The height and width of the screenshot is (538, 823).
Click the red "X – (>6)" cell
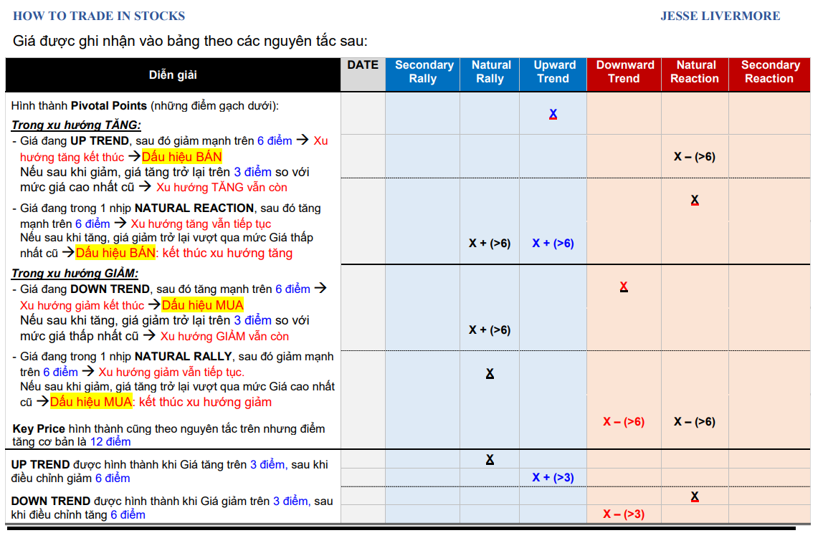tap(624, 422)
